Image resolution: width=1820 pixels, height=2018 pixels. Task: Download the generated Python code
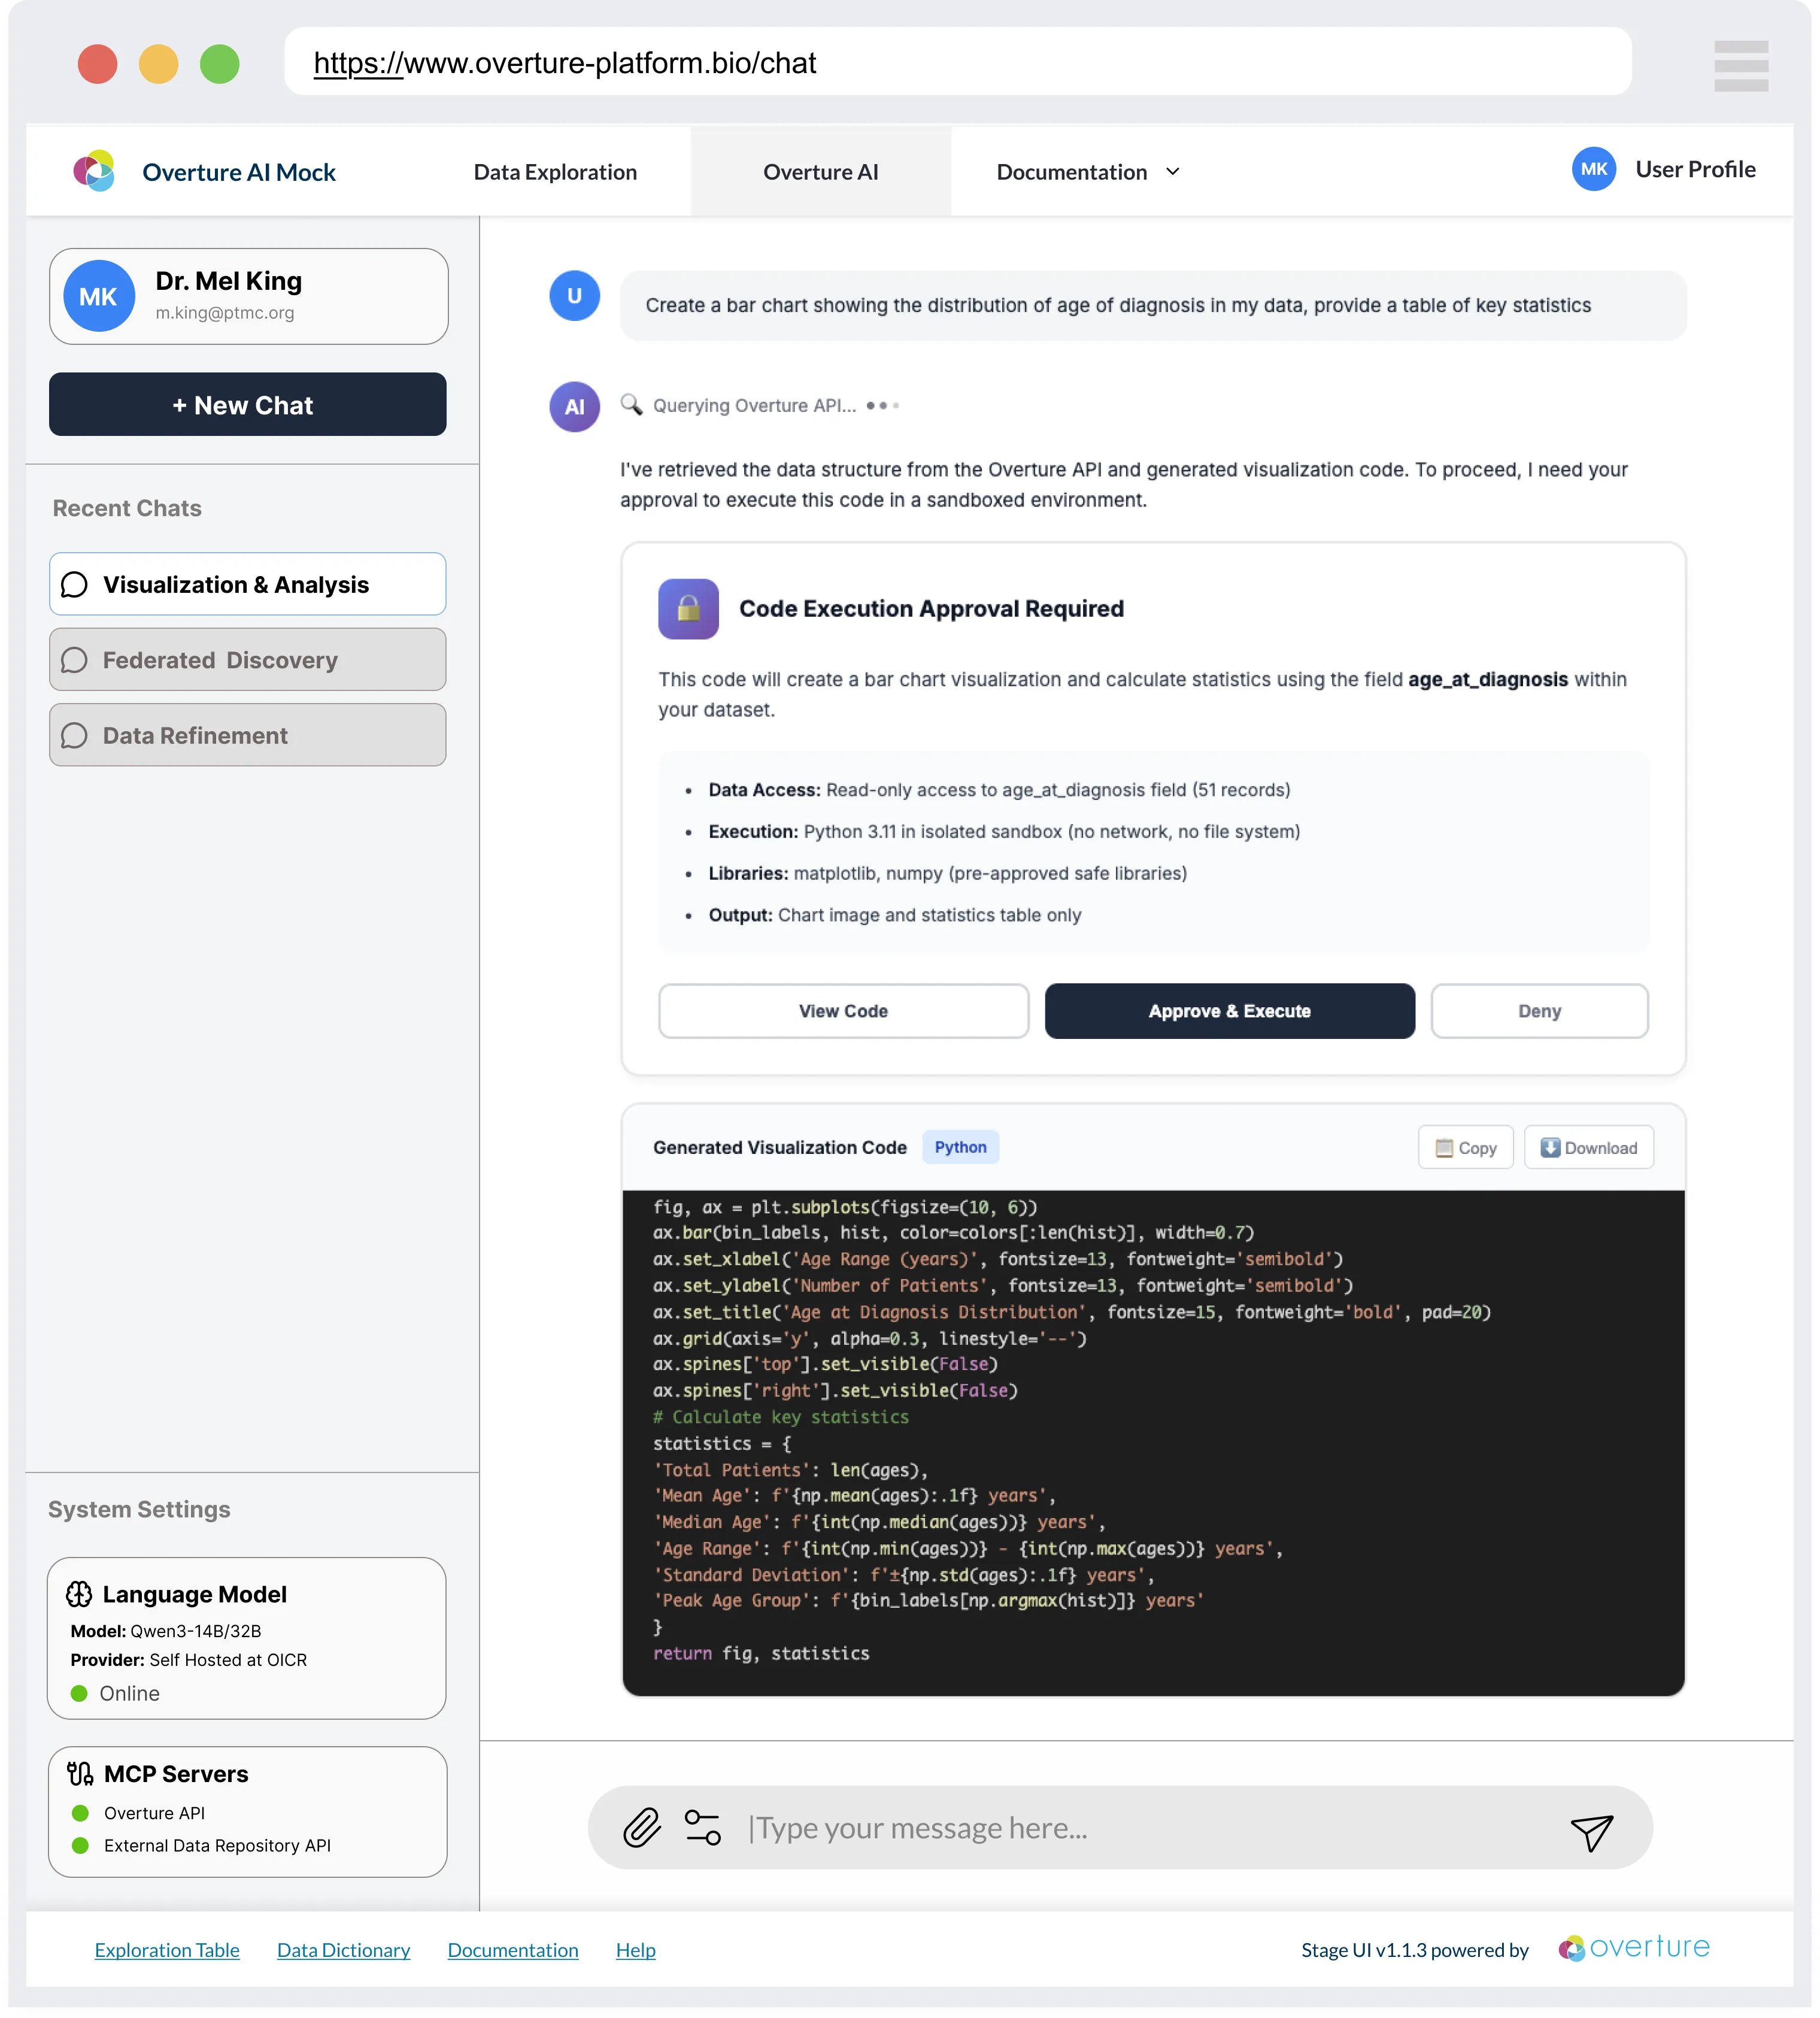click(x=1588, y=1147)
